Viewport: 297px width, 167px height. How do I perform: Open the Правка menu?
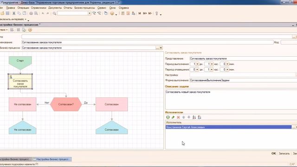(10, 8)
